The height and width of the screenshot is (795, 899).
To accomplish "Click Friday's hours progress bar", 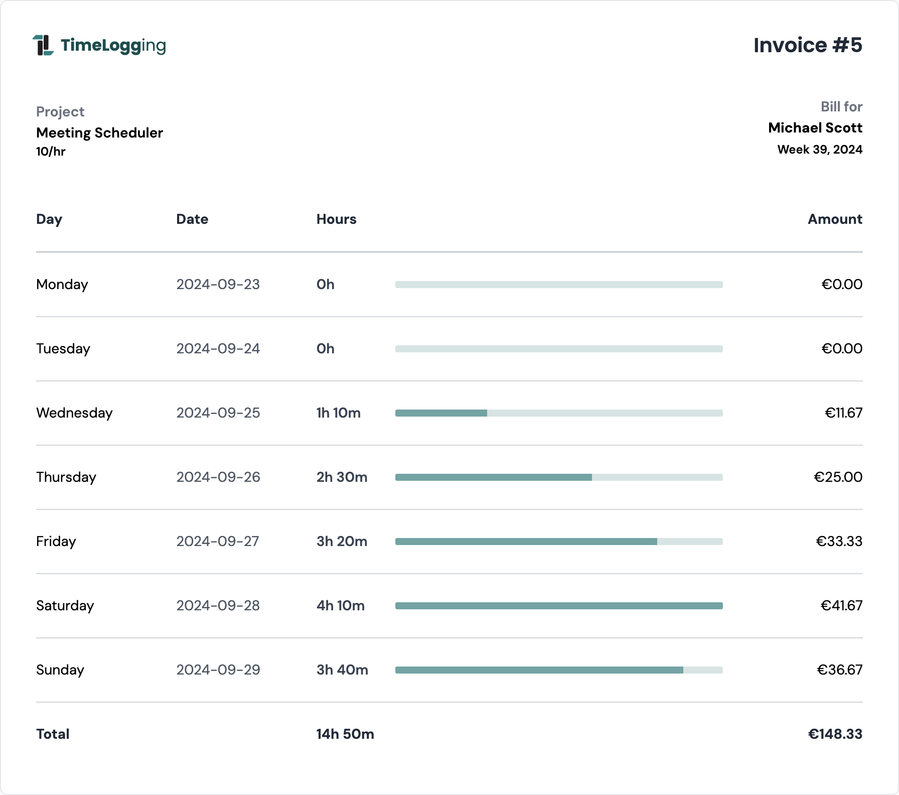I will pos(559,542).
